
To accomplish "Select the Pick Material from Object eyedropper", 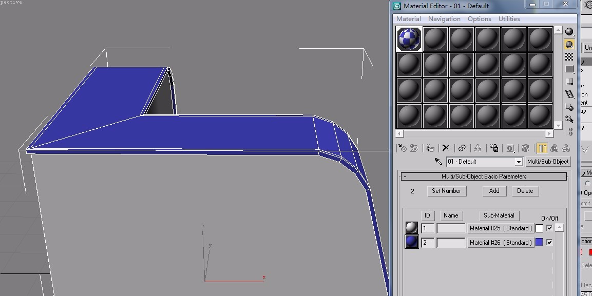I will point(438,162).
